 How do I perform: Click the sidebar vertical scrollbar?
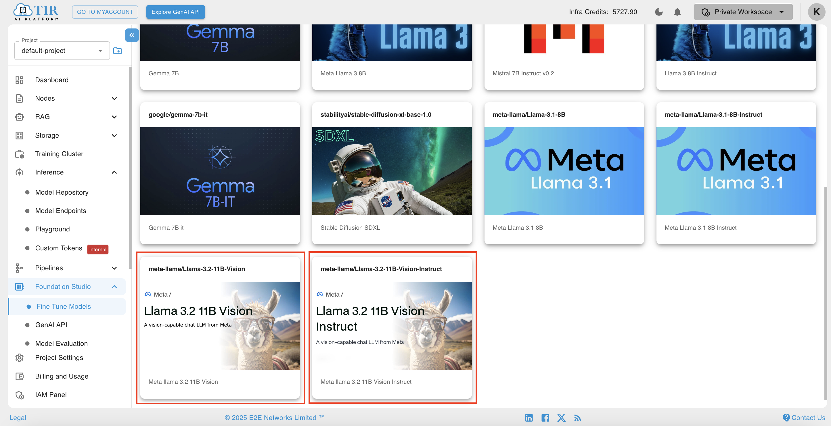click(x=130, y=168)
